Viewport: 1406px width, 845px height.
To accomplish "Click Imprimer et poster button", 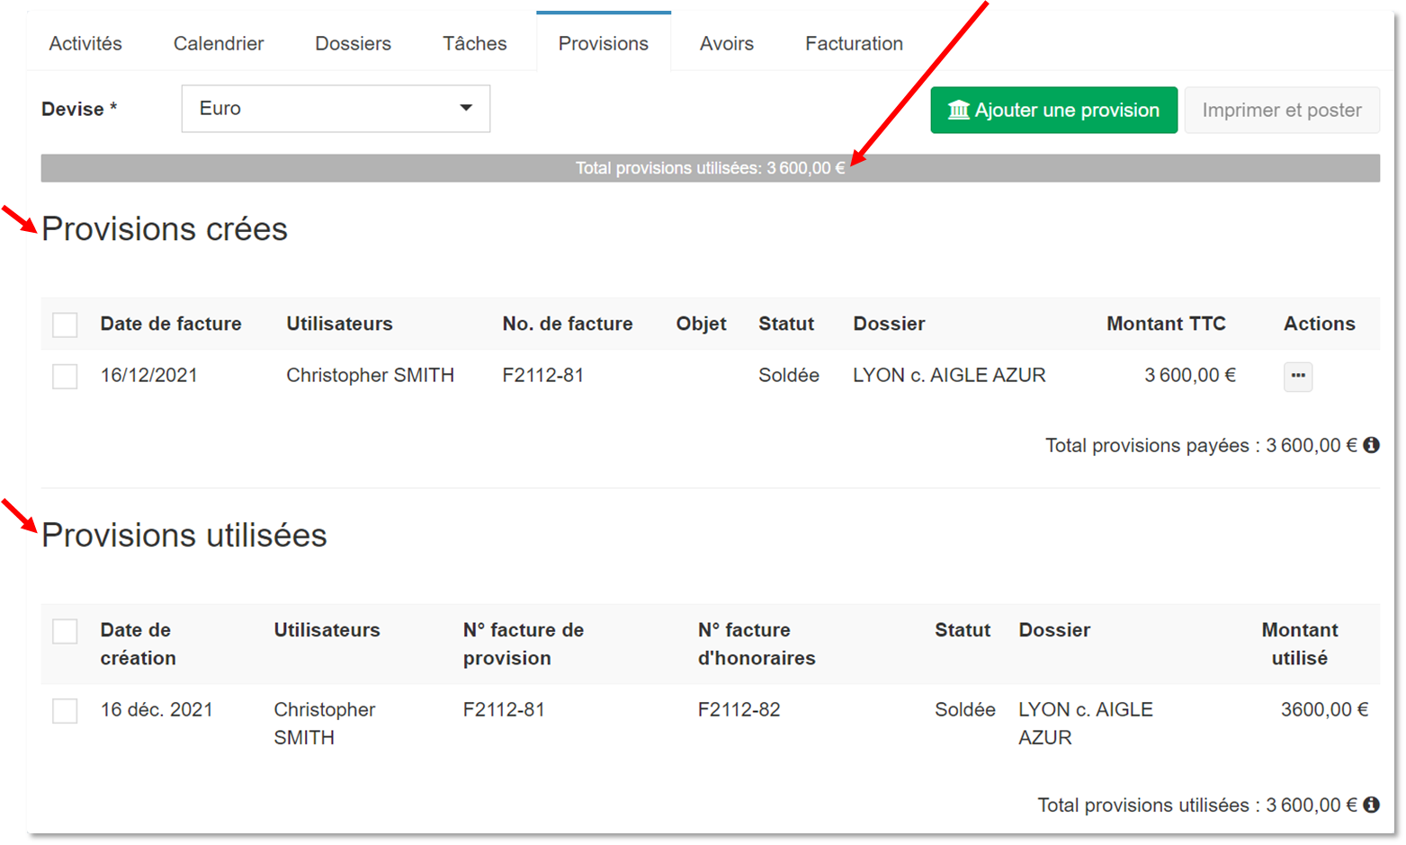I will point(1282,110).
